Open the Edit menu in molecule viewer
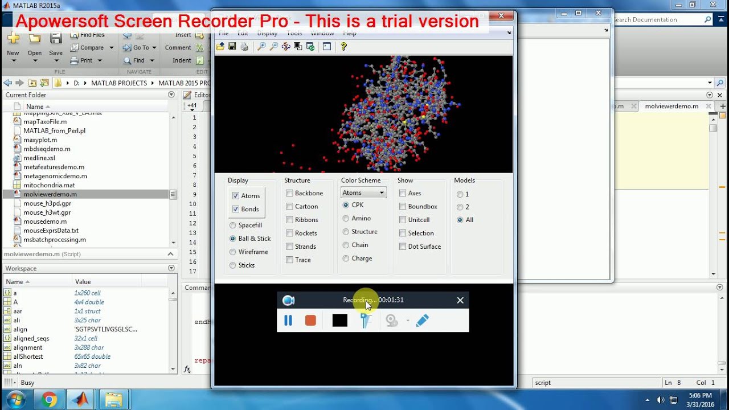 (x=243, y=34)
